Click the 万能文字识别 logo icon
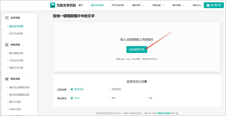This screenshot has height=116, width=226. click(53, 5)
